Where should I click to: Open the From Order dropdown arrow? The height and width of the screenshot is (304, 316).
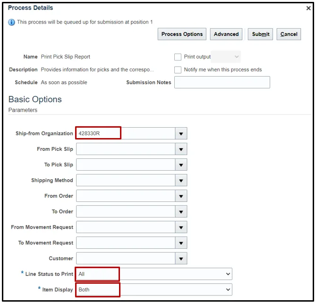181,196
